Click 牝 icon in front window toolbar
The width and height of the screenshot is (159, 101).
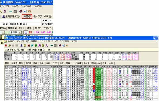pyautogui.click(x=43, y=46)
